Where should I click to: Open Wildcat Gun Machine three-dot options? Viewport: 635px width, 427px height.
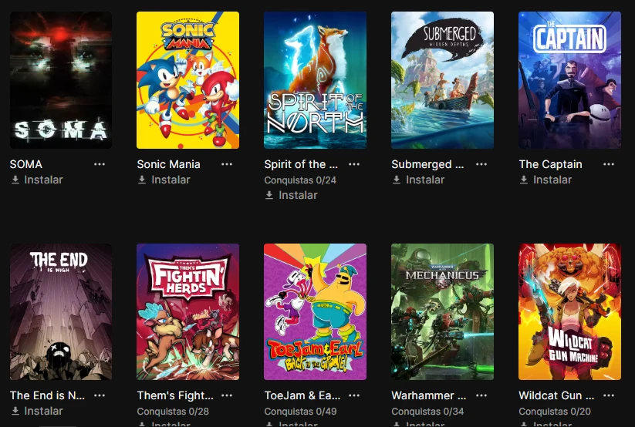608,395
